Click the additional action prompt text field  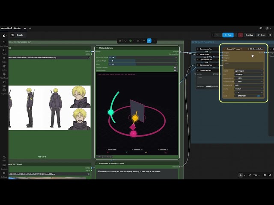click(137, 174)
